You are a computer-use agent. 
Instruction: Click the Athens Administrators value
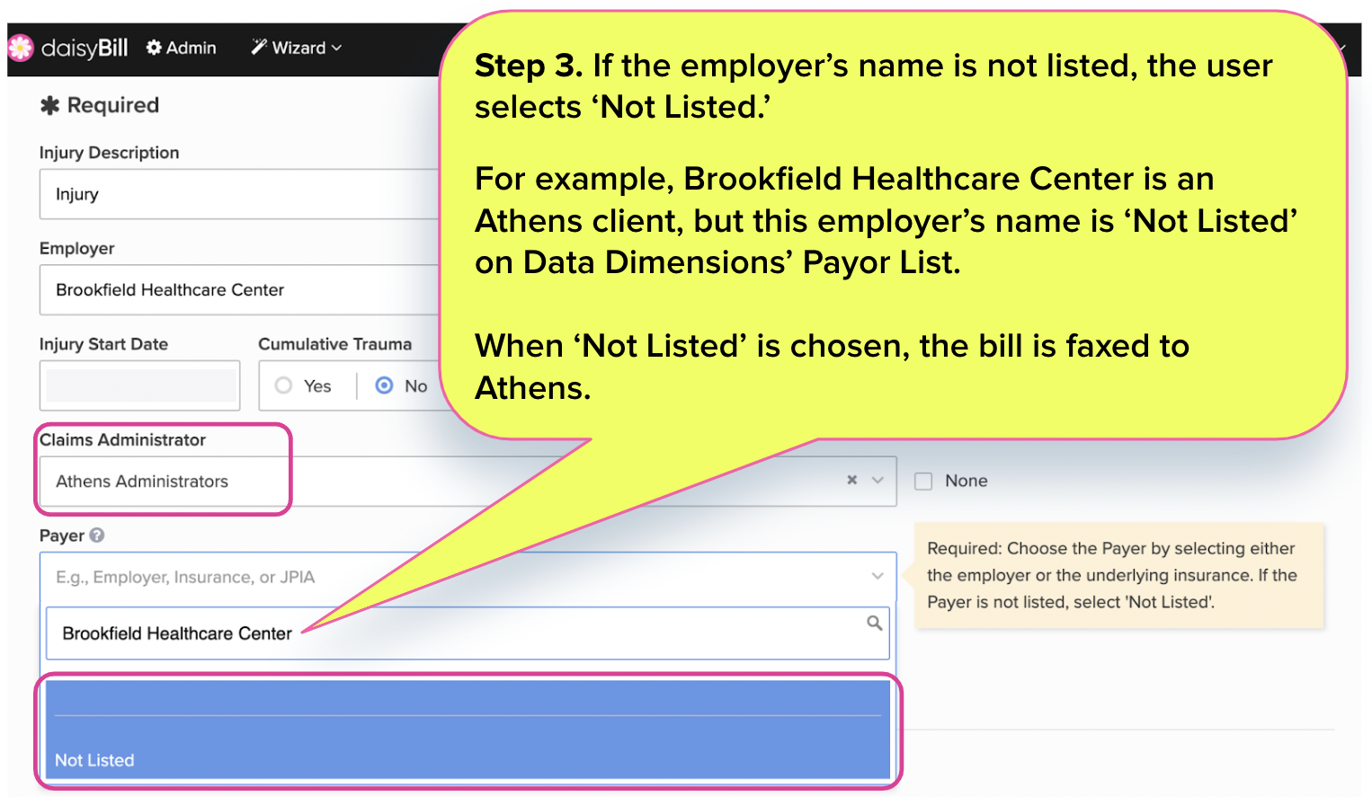tap(142, 482)
